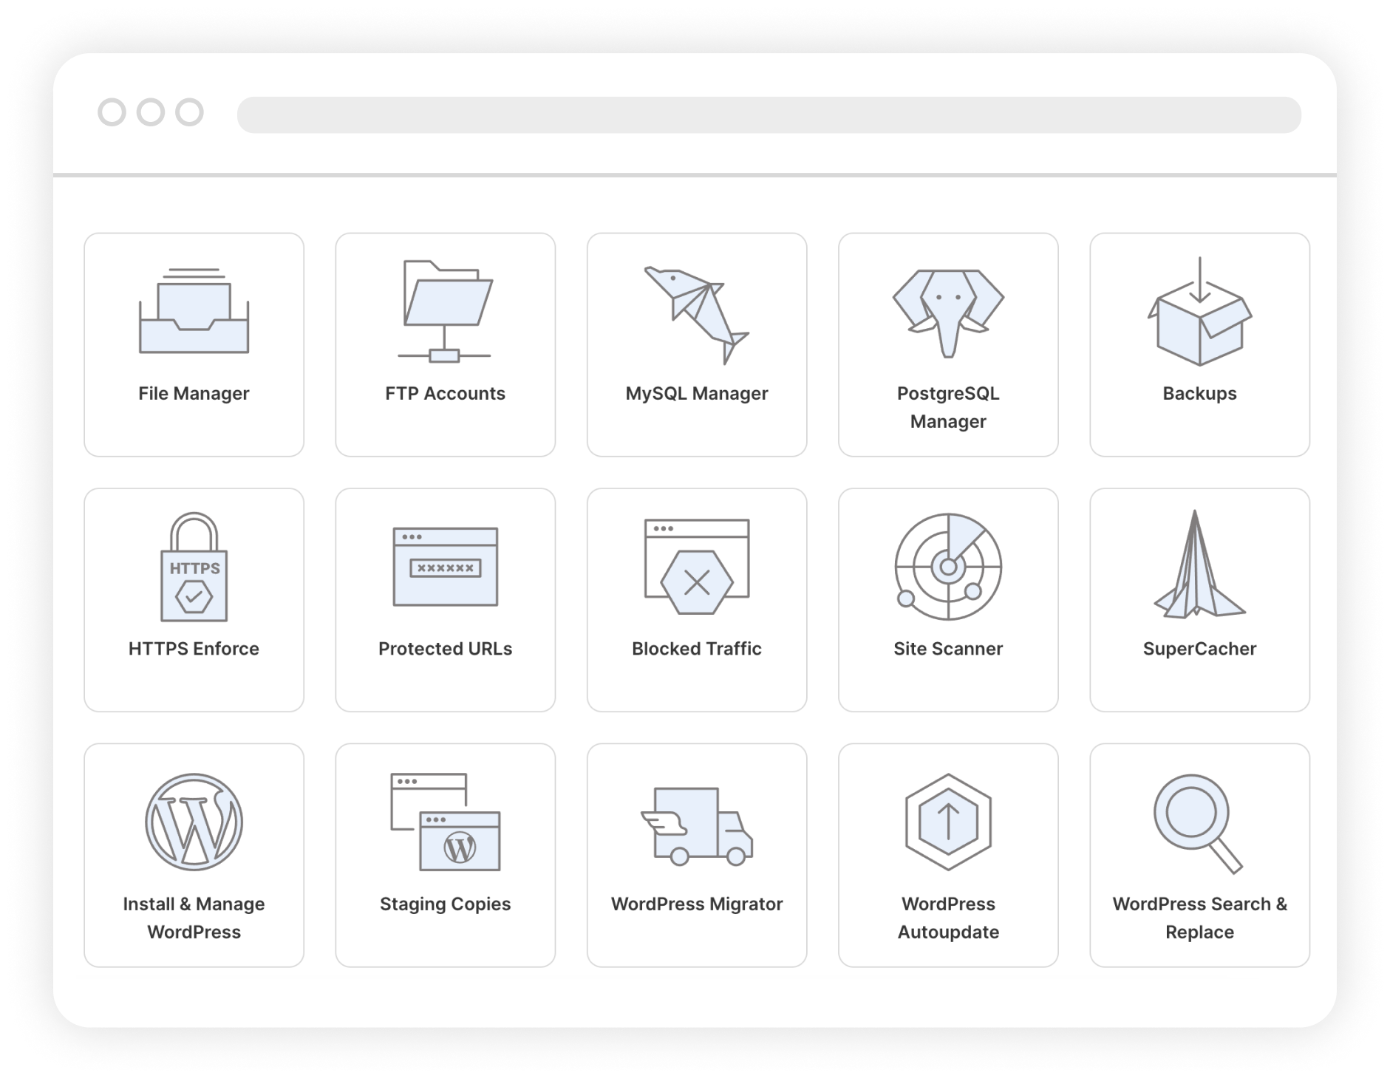Image resolution: width=1390 pixels, height=1081 pixels.
Task: Go to FTP Accounts label
Action: 445,394
